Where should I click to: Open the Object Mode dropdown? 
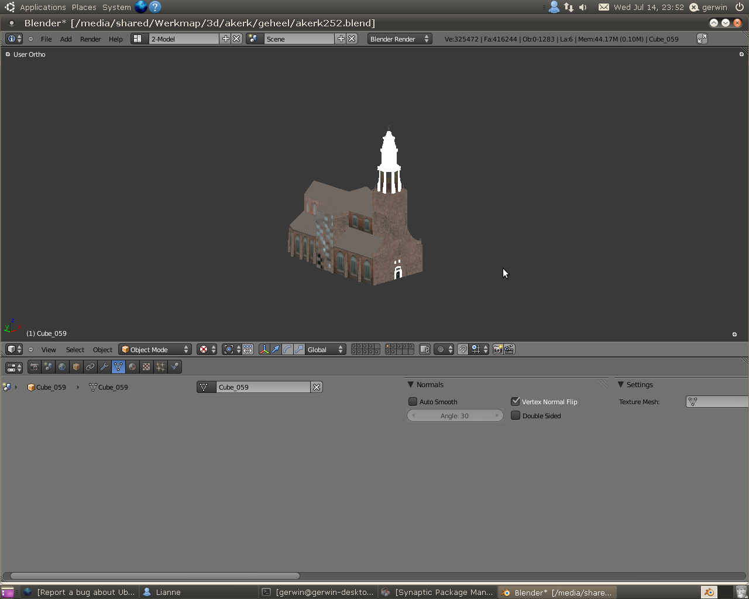click(x=155, y=349)
